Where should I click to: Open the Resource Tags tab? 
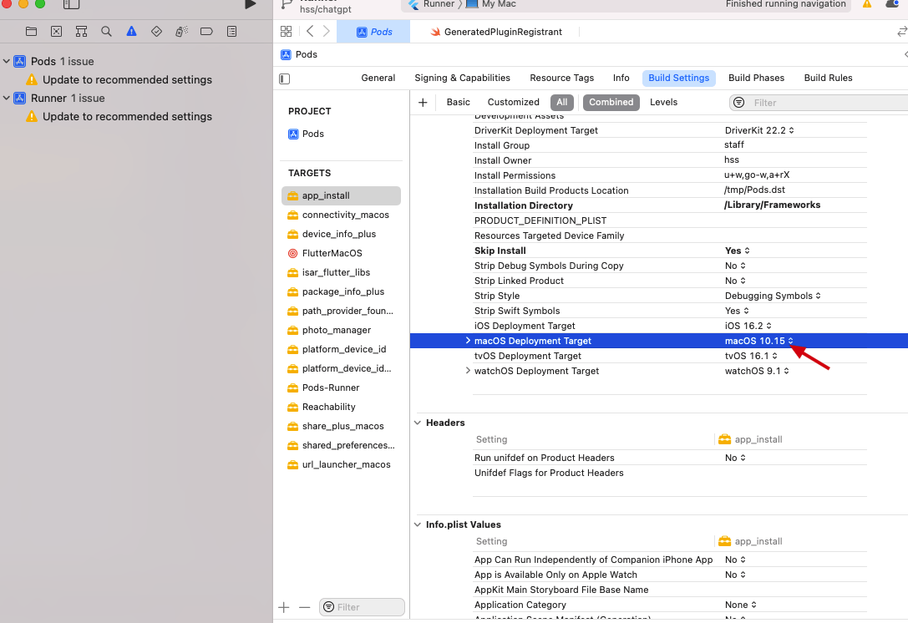(x=561, y=79)
